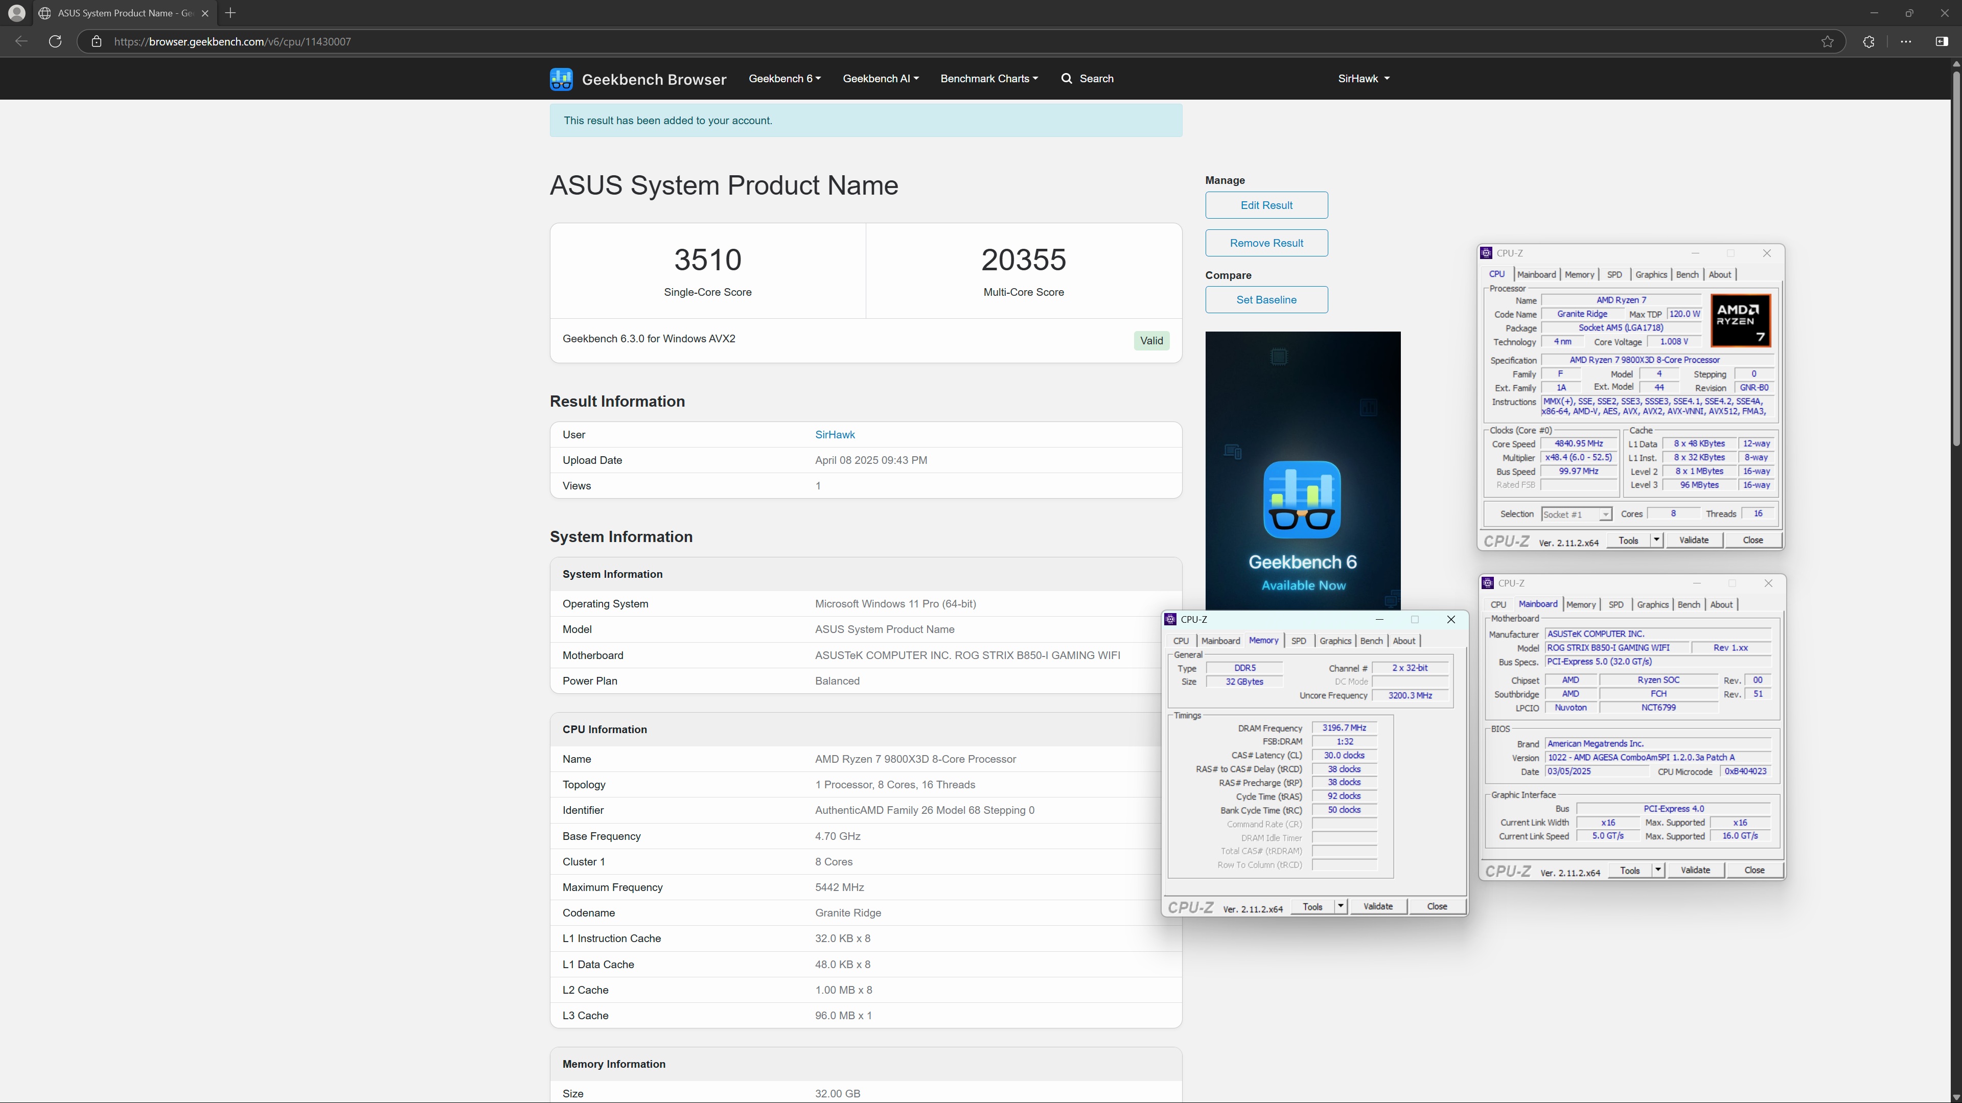Click the Uncore Frequency 3200.3 MHz value

1410,696
